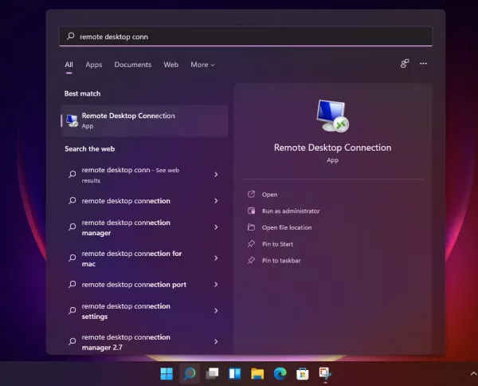Click the Open action's launch icon

251,194
